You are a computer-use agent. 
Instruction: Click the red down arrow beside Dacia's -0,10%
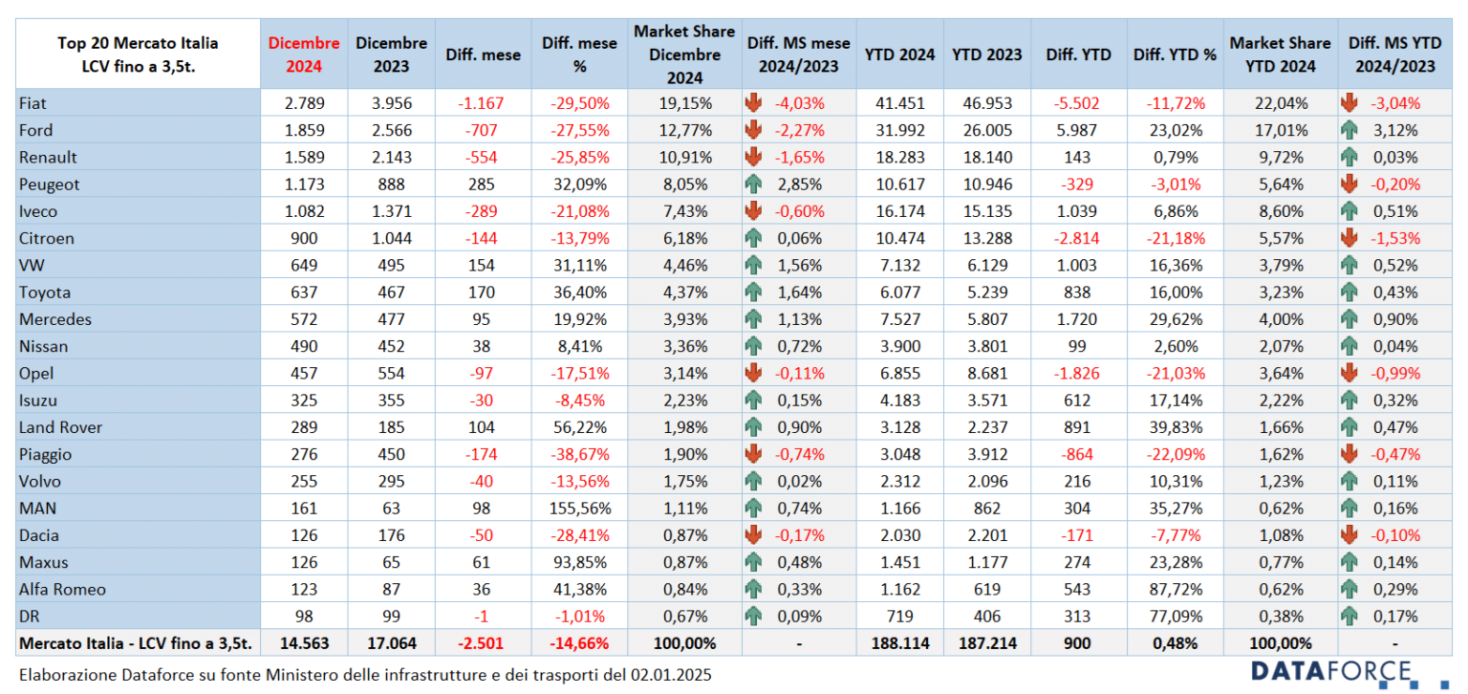click(x=1349, y=535)
